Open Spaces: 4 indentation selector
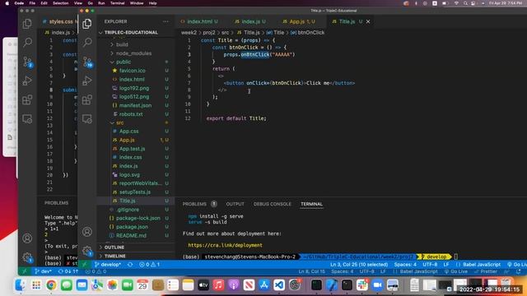This screenshot has height=296, width=527. click(405, 265)
